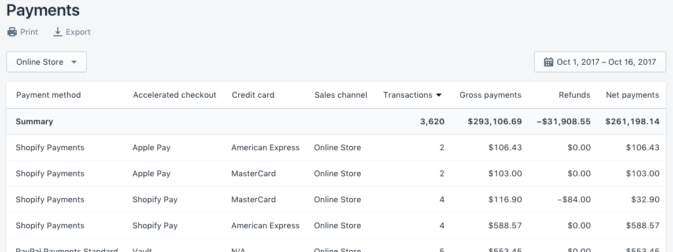Expand the dropdown caret beside Online Store
673x252 pixels.
point(73,62)
